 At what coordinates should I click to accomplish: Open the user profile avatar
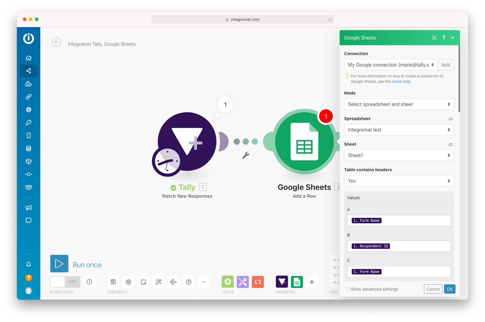point(29,291)
